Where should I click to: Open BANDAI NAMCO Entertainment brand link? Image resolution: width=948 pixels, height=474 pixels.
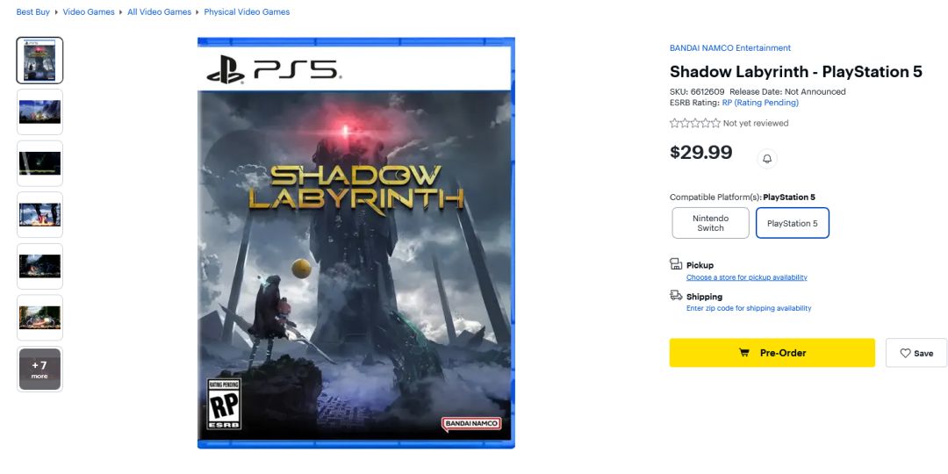tap(730, 48)
